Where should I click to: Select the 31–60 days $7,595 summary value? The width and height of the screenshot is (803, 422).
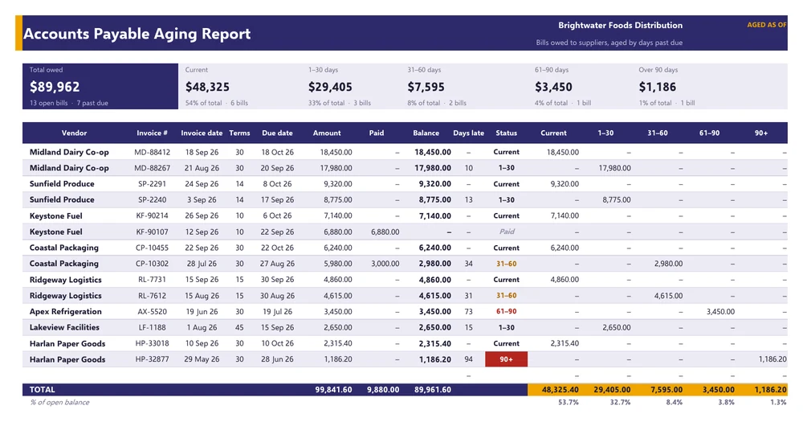[x=426, y=87]
